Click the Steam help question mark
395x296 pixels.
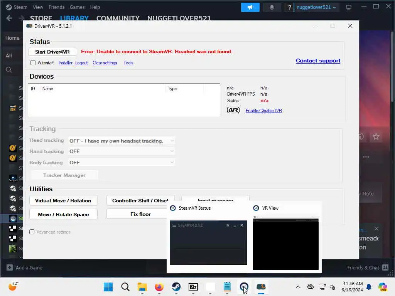[x=289, y=7]
